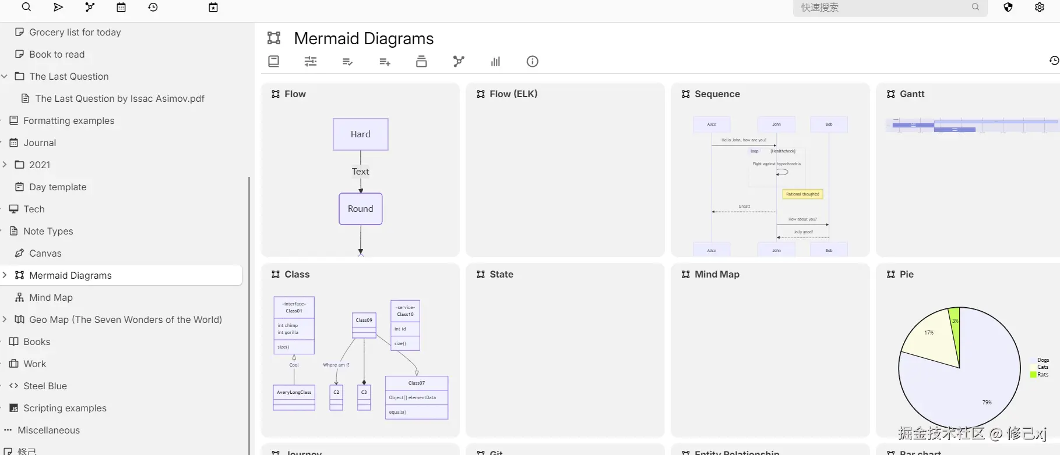
Task: Expand the 2021 folder
Action: [x=5, y=165]
